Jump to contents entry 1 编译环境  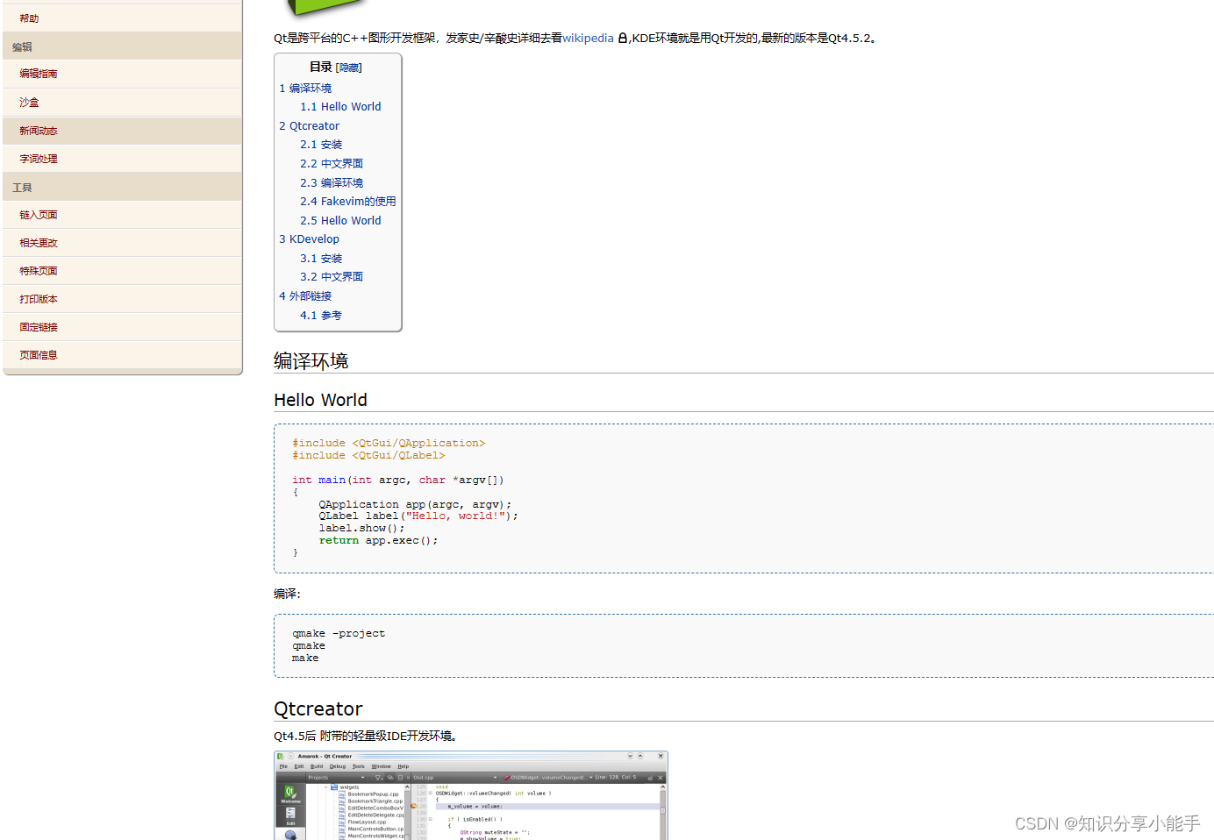(x=305, y=89)
